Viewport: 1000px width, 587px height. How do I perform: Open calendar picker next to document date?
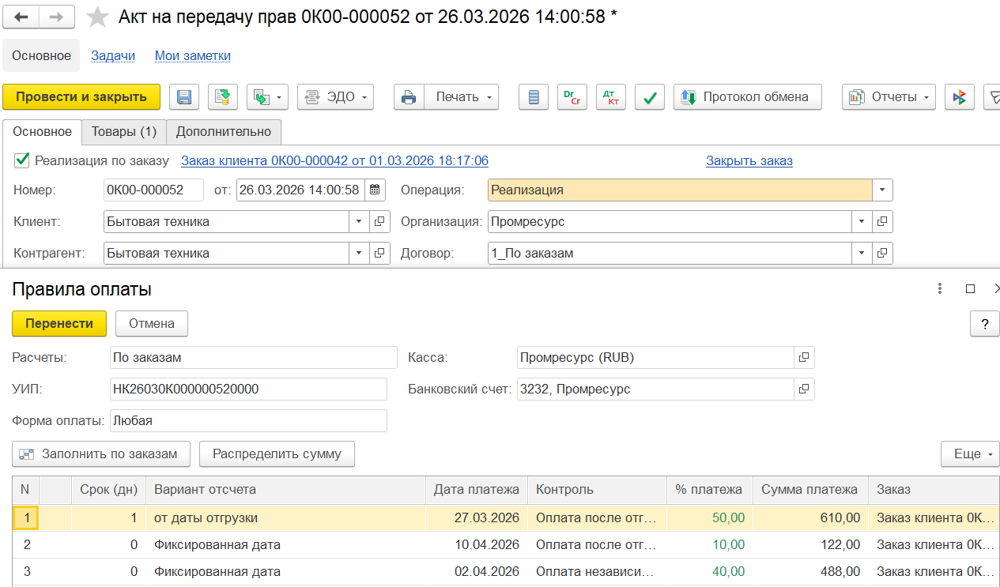click(x=375, y=190)
